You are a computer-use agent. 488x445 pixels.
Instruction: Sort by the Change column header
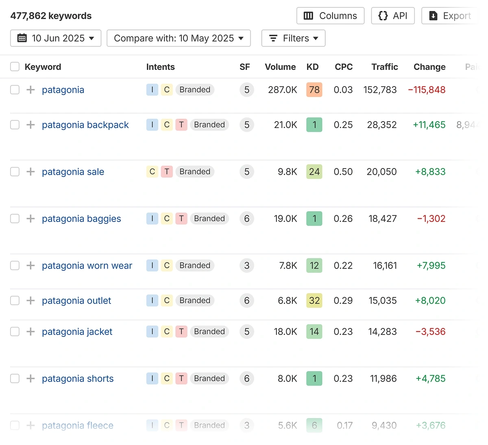point(429,67)
